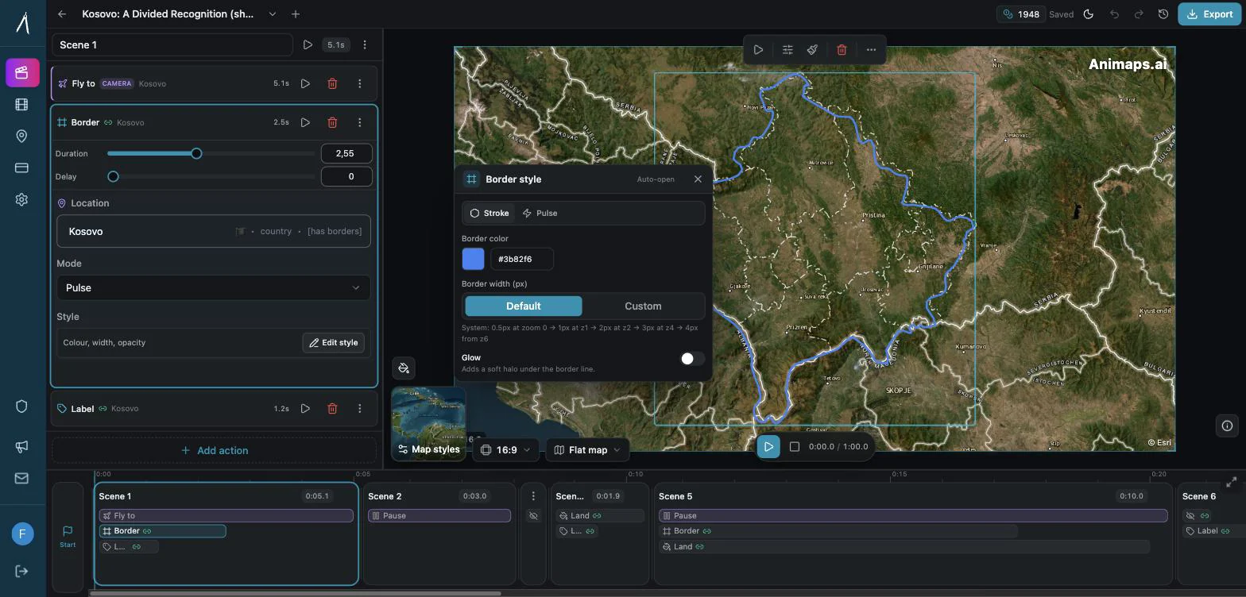Select Custom border width option
Viewport: 1246px width, 597px height.
pyautogui.click(x=643, y=306)
